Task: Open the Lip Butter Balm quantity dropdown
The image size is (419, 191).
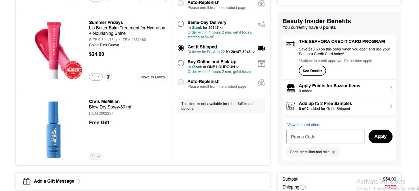Action: pos(96,77)
